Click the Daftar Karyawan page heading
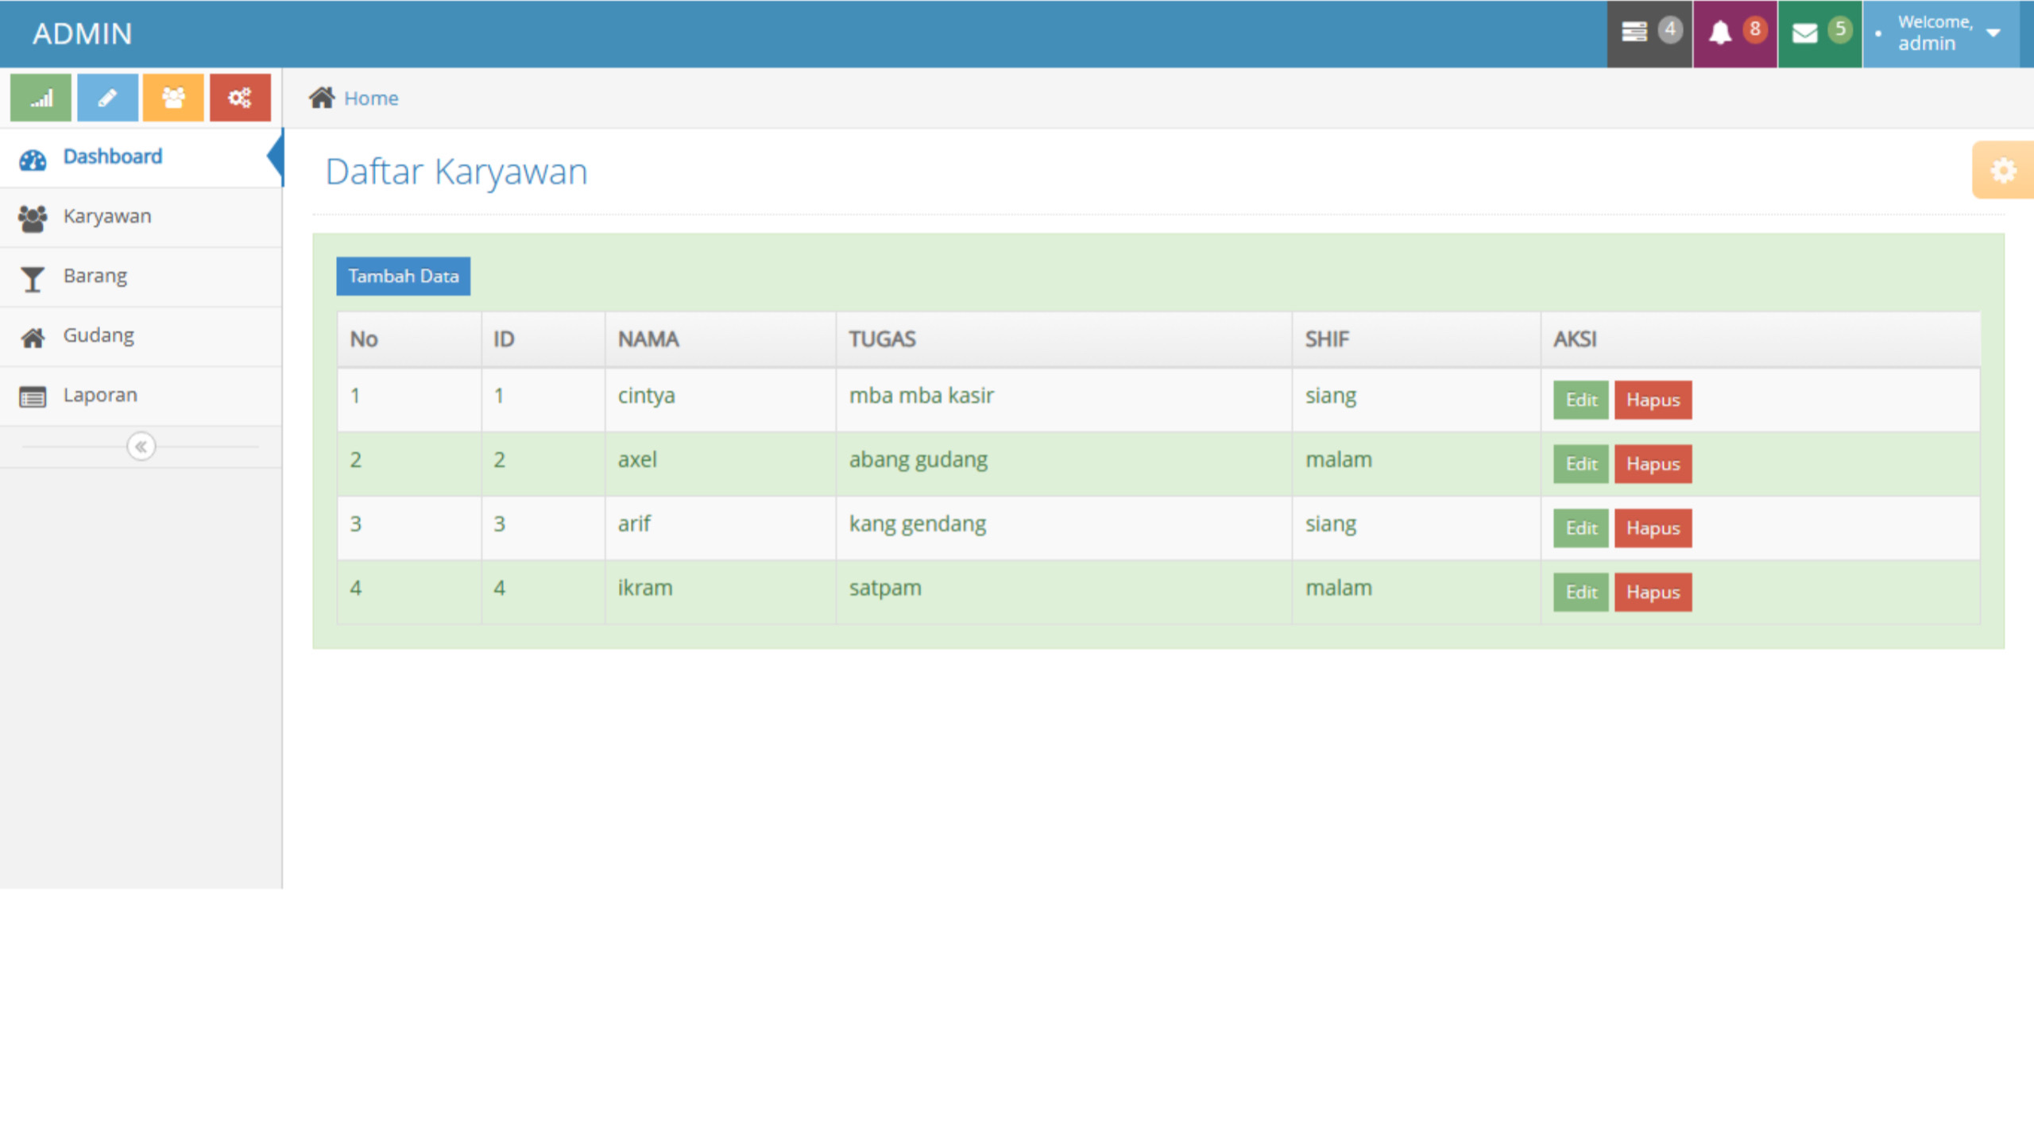 [456, 172]
